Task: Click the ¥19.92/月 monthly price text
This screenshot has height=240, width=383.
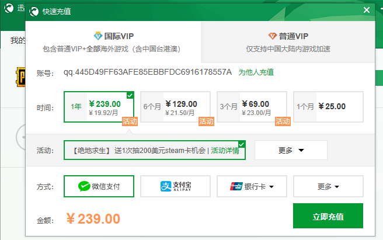Action: 103,113
